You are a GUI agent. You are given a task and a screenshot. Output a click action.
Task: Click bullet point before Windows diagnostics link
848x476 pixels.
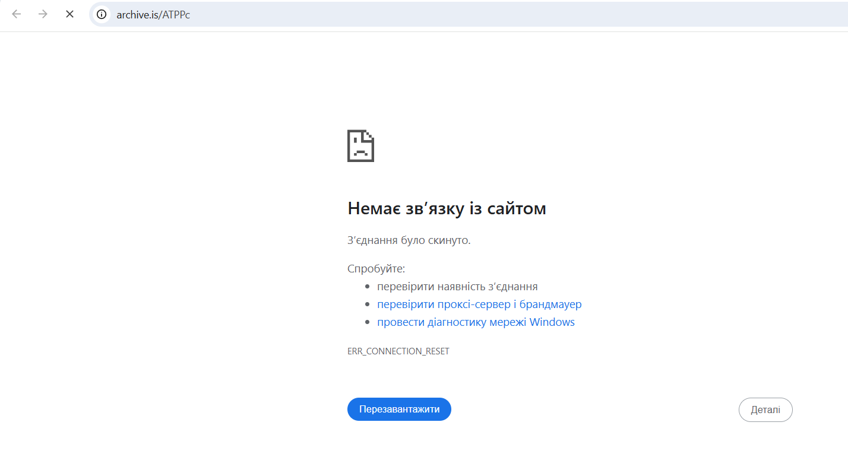click(368, 323)
